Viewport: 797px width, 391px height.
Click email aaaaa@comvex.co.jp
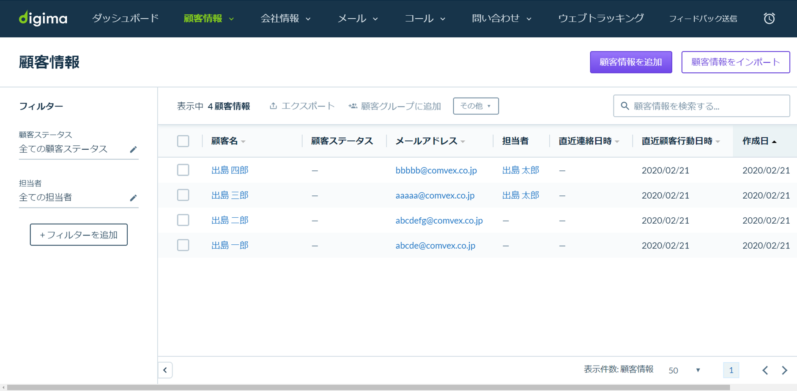pos(435,195)
